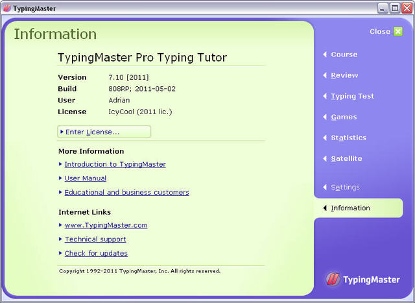This screenshot has width=415, height=303.
Task: Open the User Manual link
Action: 86,178
